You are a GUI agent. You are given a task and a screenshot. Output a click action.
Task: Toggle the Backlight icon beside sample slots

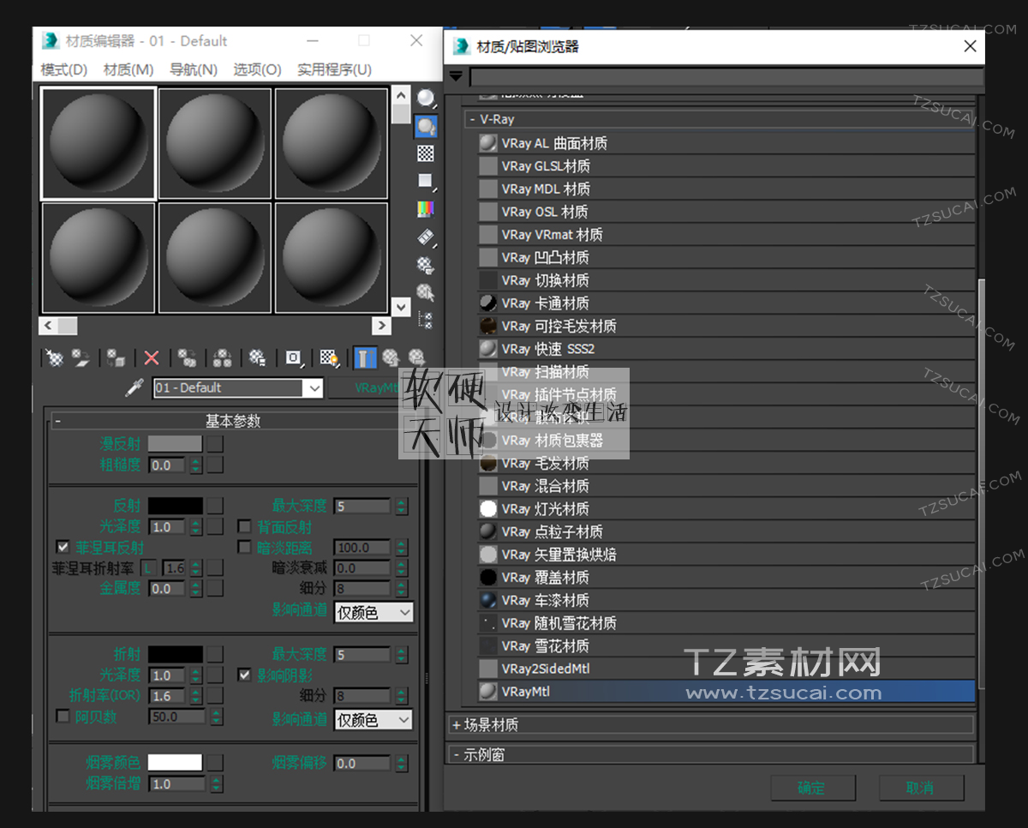point(426,126)
